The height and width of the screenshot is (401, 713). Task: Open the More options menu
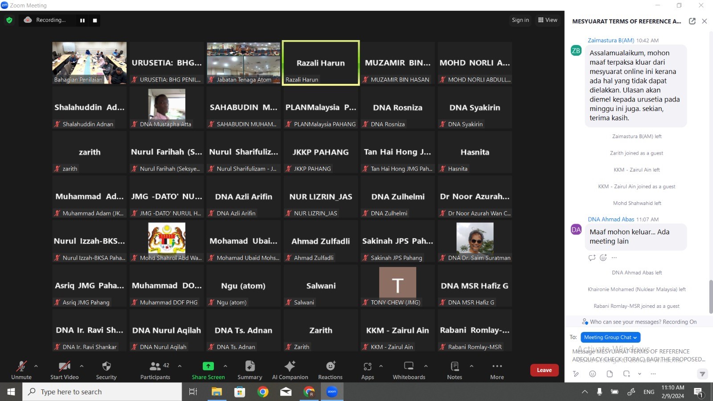pos(497,370)
